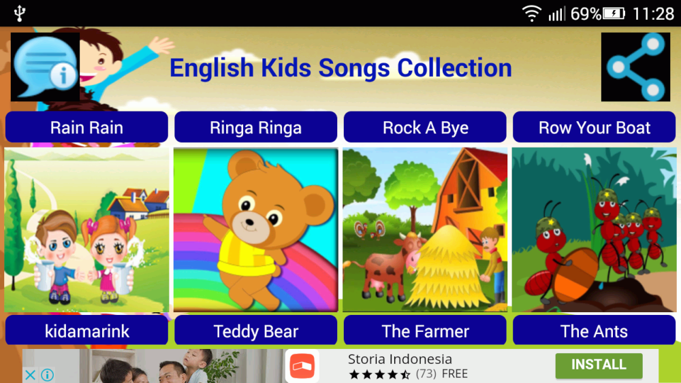Select the red ants thumbnail
Image resolution: width=681 pixels, height=383 pixels.
(x=594, y=229)
